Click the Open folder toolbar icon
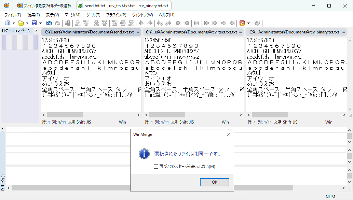The height and width of the screenshot is (200, 353). click(x=21, y=23)
